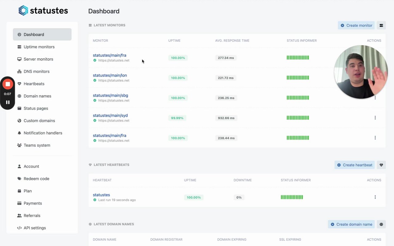Viewport: 394px width, 246px height.
Task: Click the Uptime monitors server icon
Action: click(19, 47)
